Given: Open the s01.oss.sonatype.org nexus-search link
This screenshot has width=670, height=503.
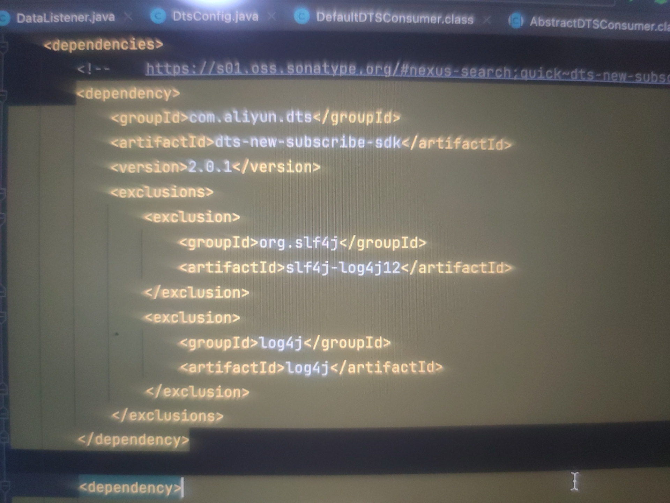Looking at the screenshot, I should (408, 71).
